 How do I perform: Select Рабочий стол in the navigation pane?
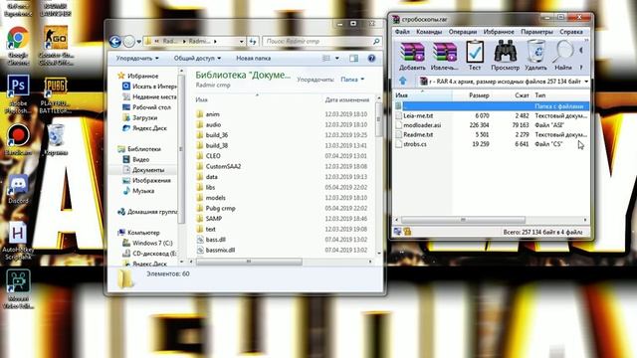point(151,107)
